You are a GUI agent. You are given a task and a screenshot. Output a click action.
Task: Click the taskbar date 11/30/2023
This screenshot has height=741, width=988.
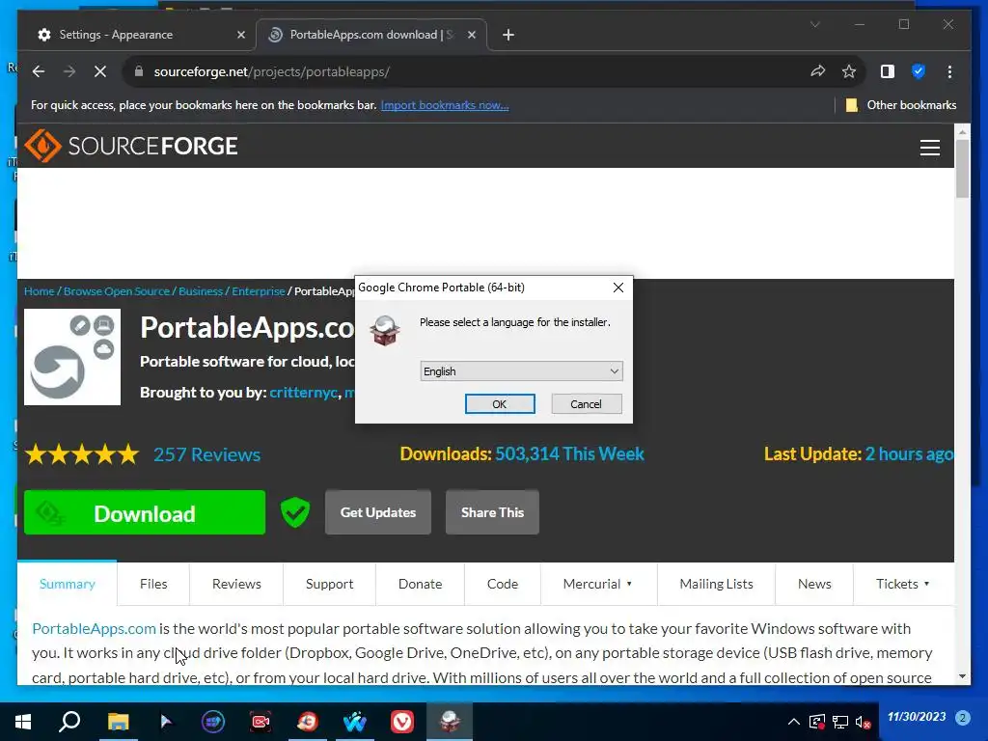pos(917,717)
